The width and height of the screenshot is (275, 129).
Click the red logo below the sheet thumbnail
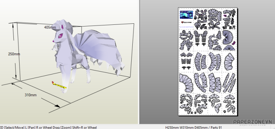point(186,22)
